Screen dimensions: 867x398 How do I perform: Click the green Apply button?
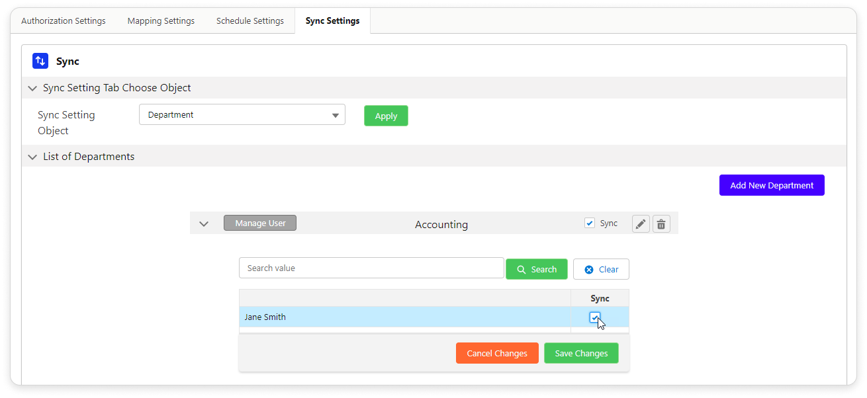point(386,116)
